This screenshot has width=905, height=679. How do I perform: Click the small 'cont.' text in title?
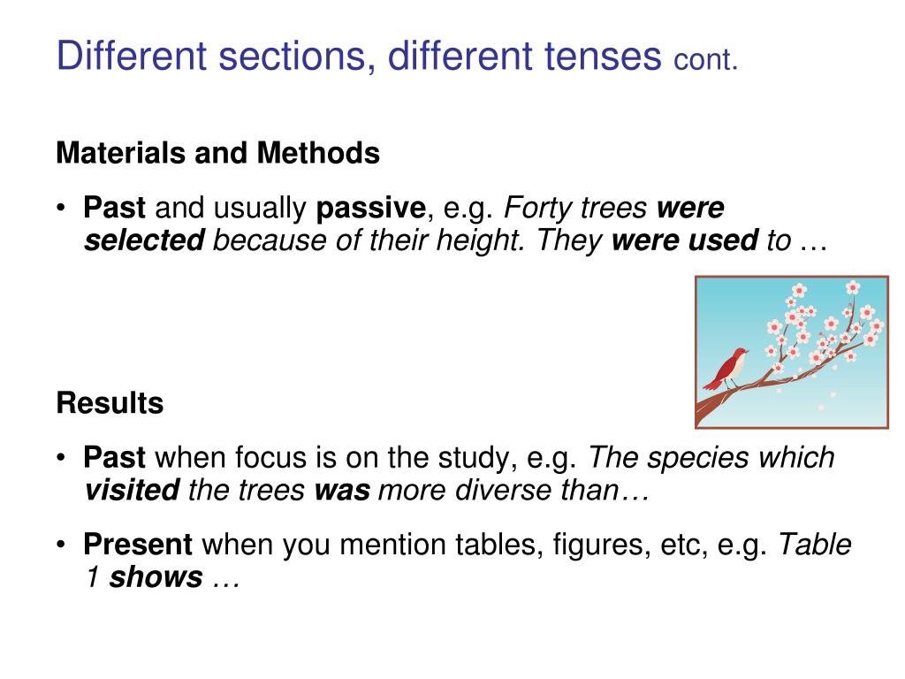[x=706, y=60]
